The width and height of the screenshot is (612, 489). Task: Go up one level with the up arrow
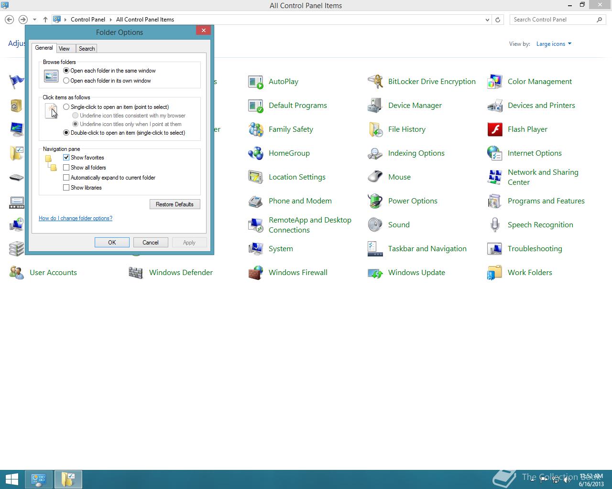[45, 20]
